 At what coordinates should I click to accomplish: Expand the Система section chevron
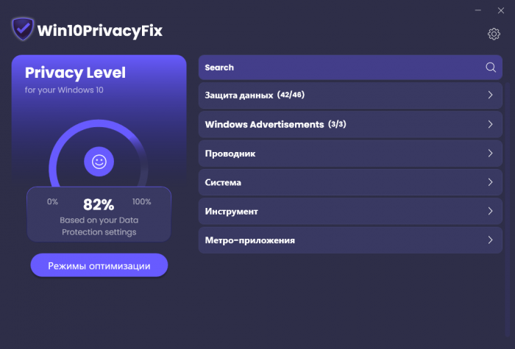(490, 182)
